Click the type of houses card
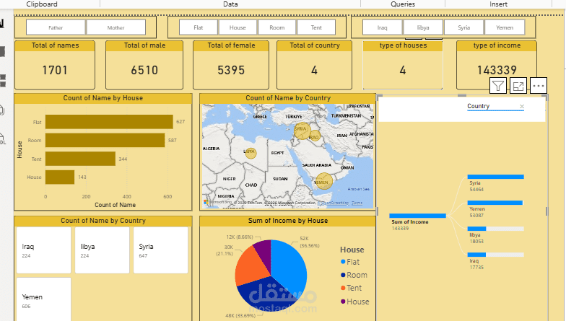Image resolution: width=566 pixels, height=321 pixels. [403, 65]
